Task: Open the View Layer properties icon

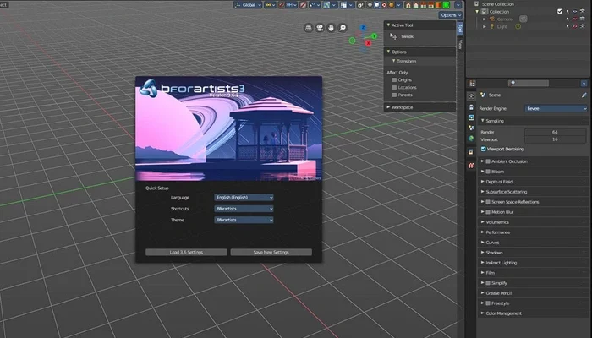Action: [471, 117]
